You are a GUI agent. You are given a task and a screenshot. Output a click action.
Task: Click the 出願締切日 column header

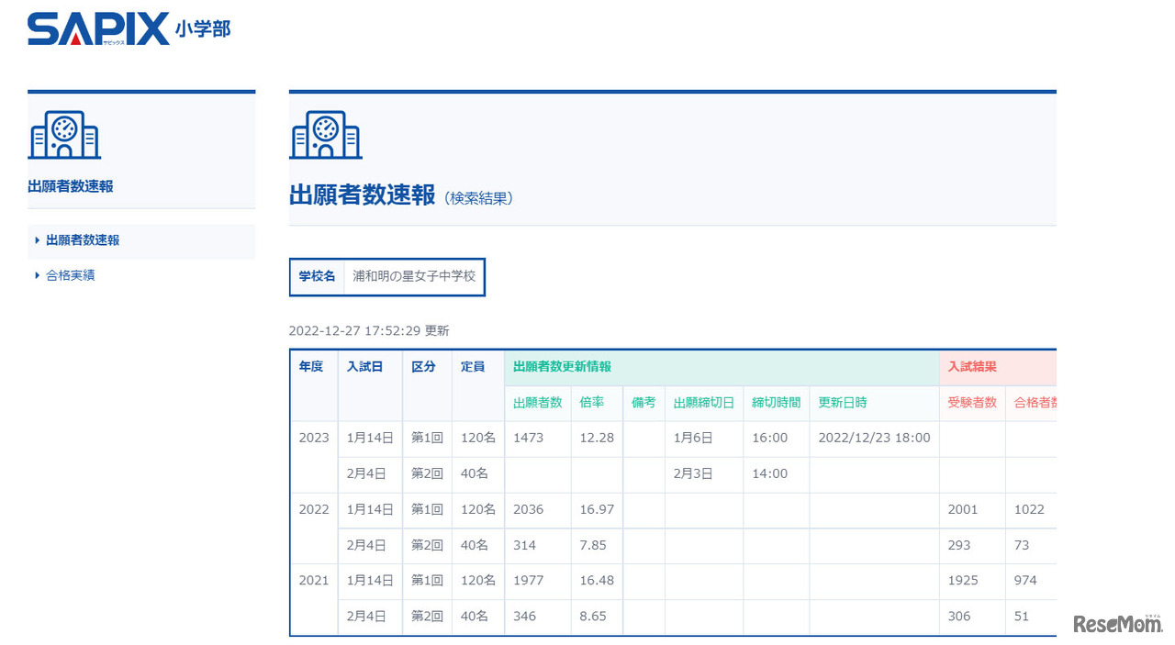[x=703, y=403]
